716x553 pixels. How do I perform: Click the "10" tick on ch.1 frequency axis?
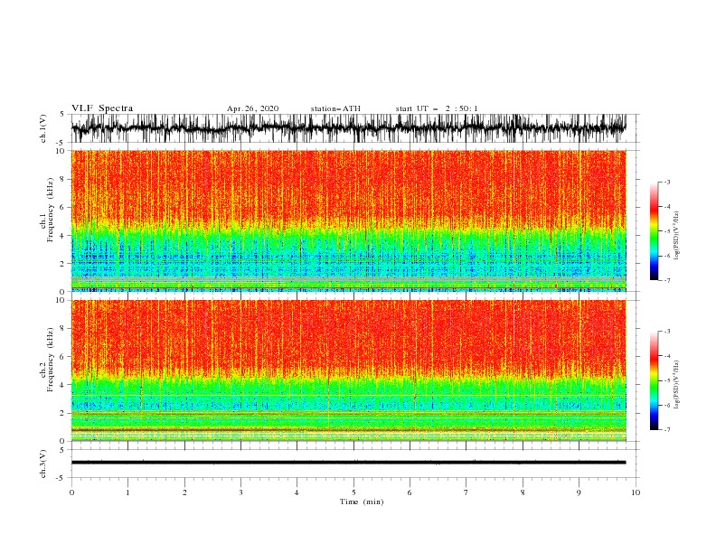coord(61,151)
